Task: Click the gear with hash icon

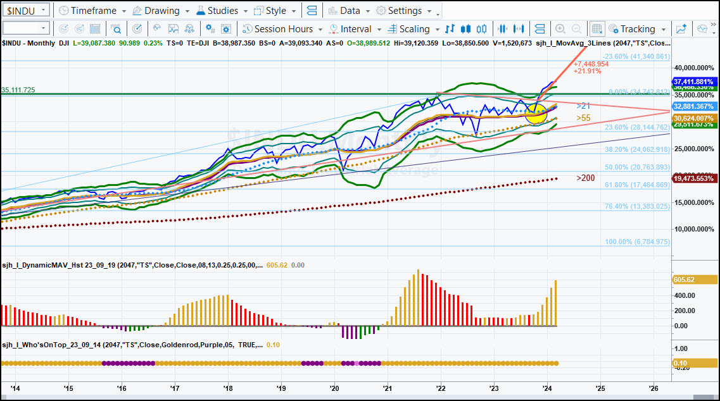Action: 210,29
